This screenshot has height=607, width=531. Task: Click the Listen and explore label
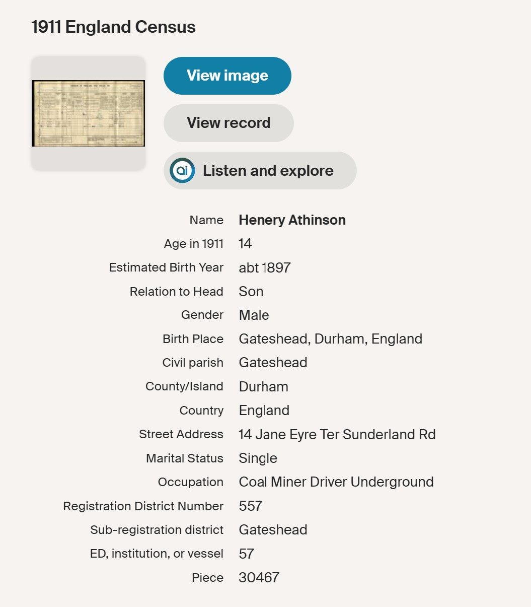[268, 171]
